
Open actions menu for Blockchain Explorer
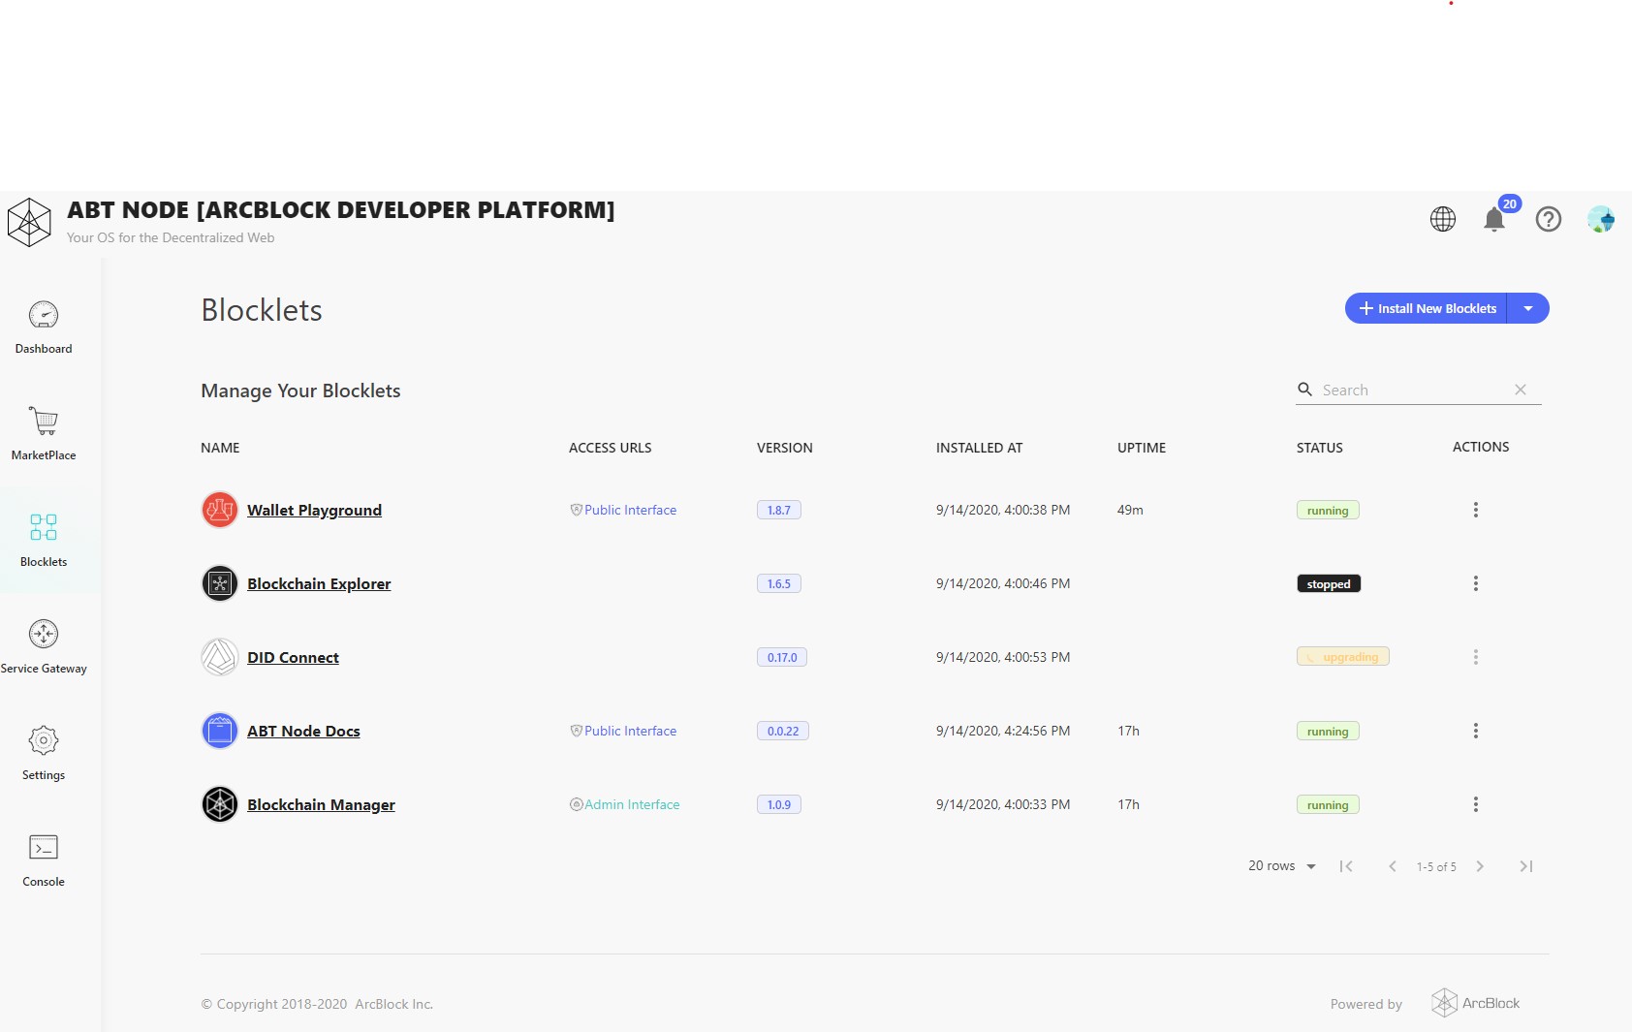(x=1475, y=583)
